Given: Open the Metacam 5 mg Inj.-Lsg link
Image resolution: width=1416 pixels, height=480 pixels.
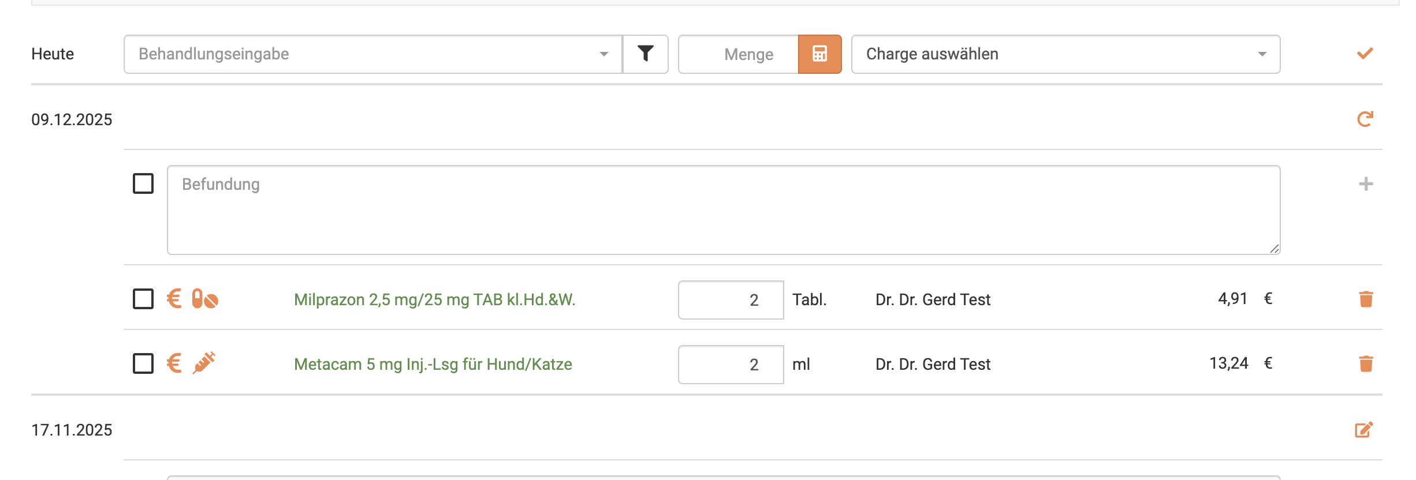Looking at the screenshot, I should pyautogui.click(x=433, y=364).
